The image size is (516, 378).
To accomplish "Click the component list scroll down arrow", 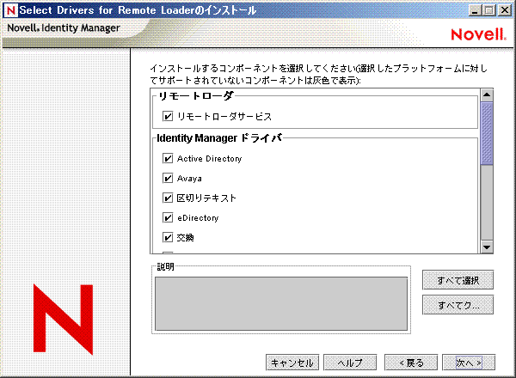I will 487,247.
